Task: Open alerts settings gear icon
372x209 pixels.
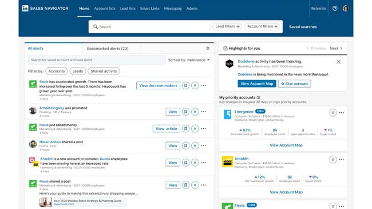Action: coord(208,49)
